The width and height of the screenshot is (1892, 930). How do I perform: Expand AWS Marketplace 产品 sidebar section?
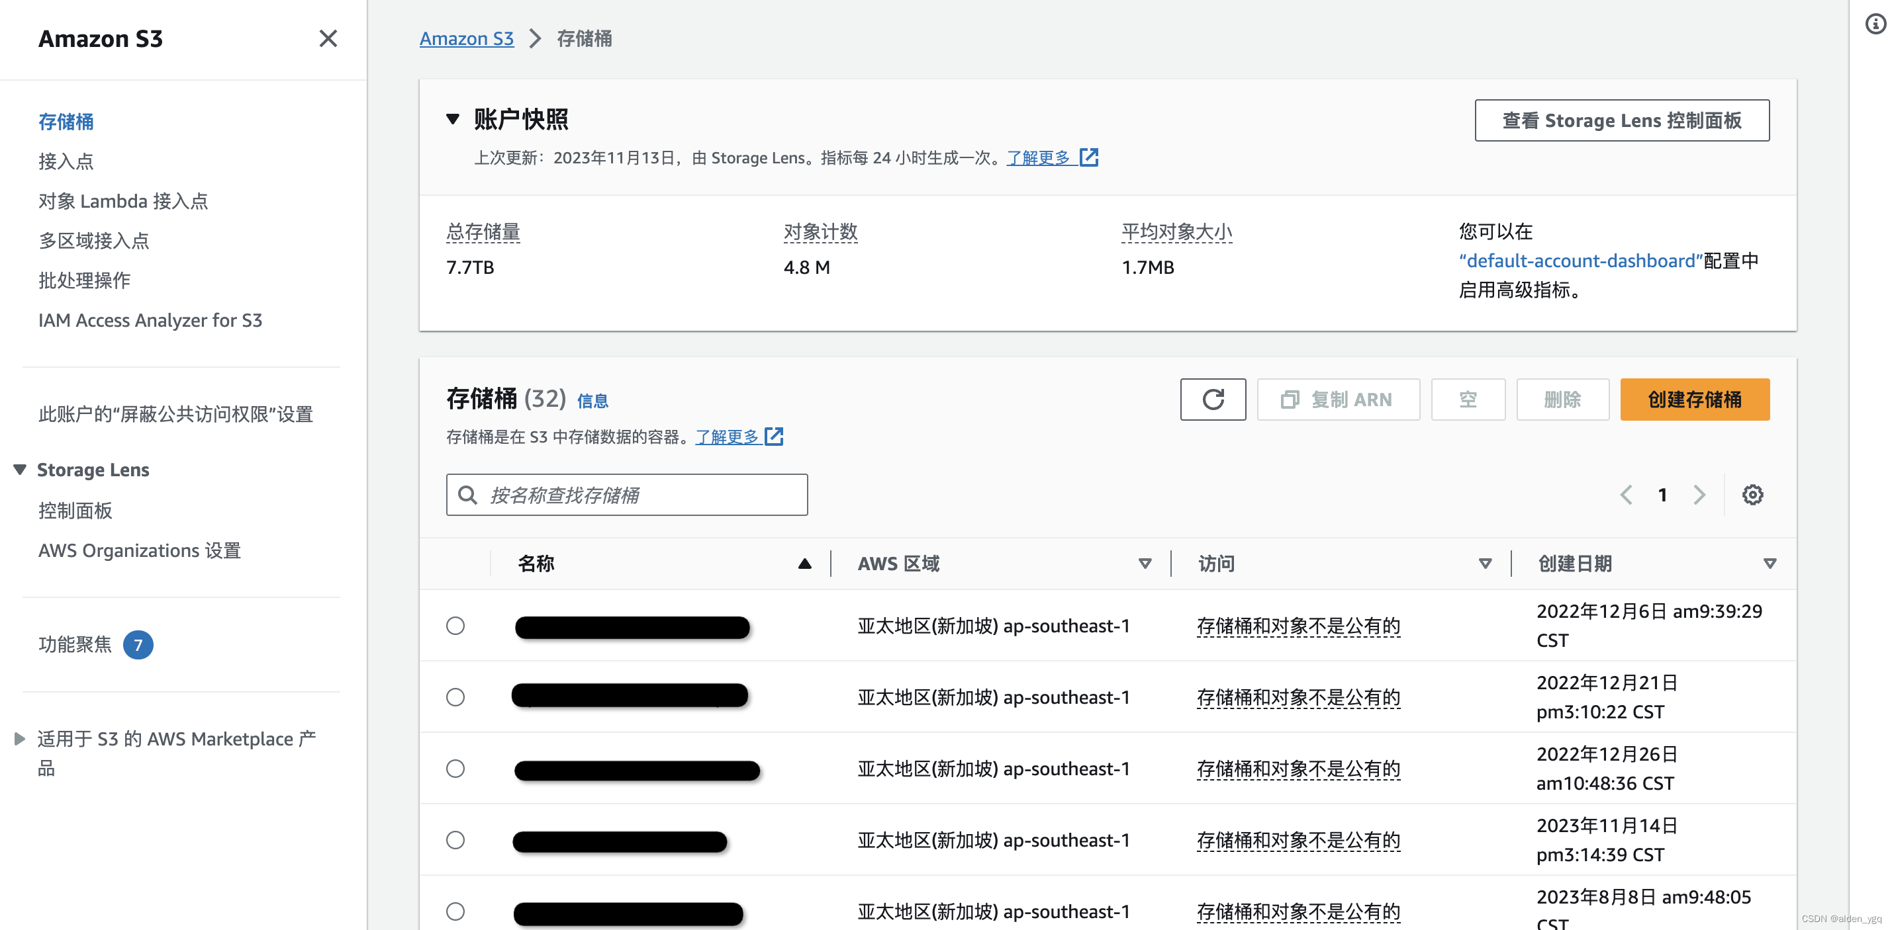coord(20,738)
